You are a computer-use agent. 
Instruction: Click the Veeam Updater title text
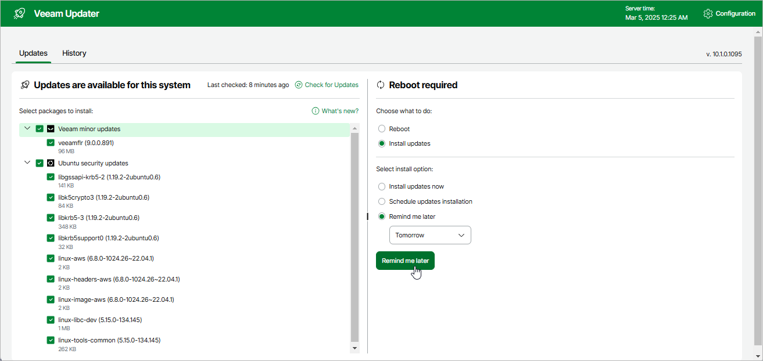[67, 13]
